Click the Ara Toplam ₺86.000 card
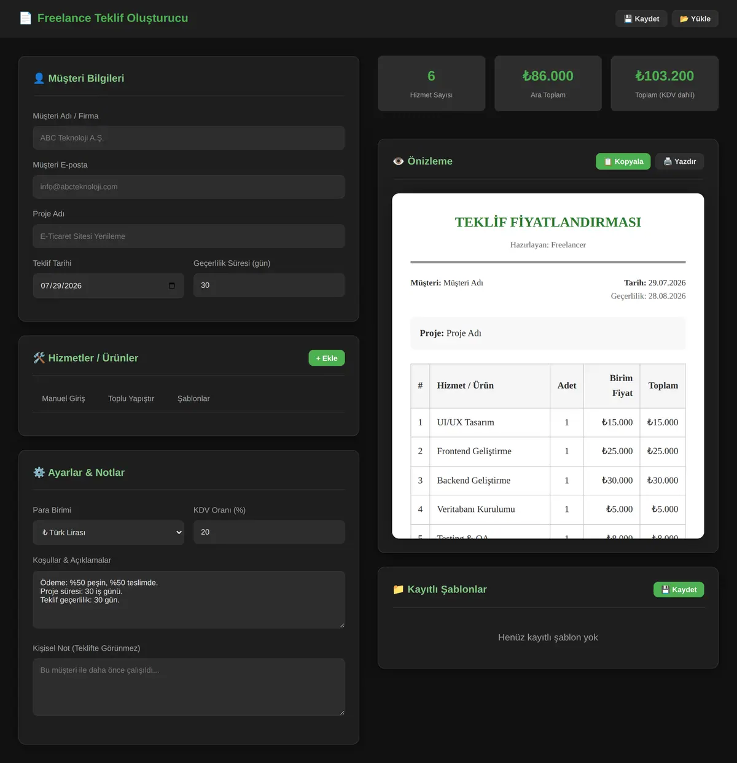 pos(548,83)
